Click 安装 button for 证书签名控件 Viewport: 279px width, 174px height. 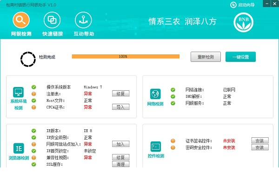(260, 141)
